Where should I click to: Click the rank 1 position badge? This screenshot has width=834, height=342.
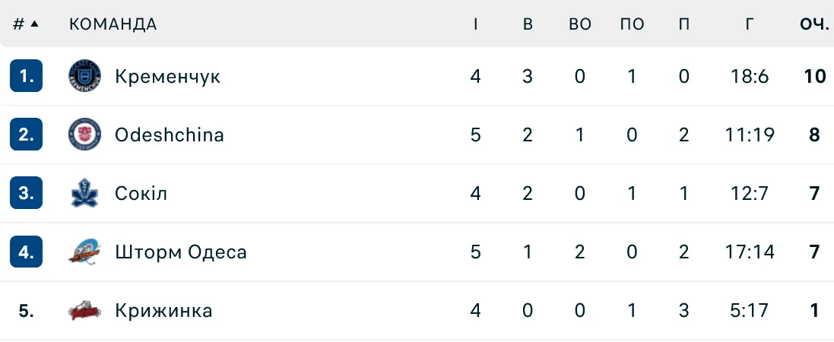pos(27,76)
